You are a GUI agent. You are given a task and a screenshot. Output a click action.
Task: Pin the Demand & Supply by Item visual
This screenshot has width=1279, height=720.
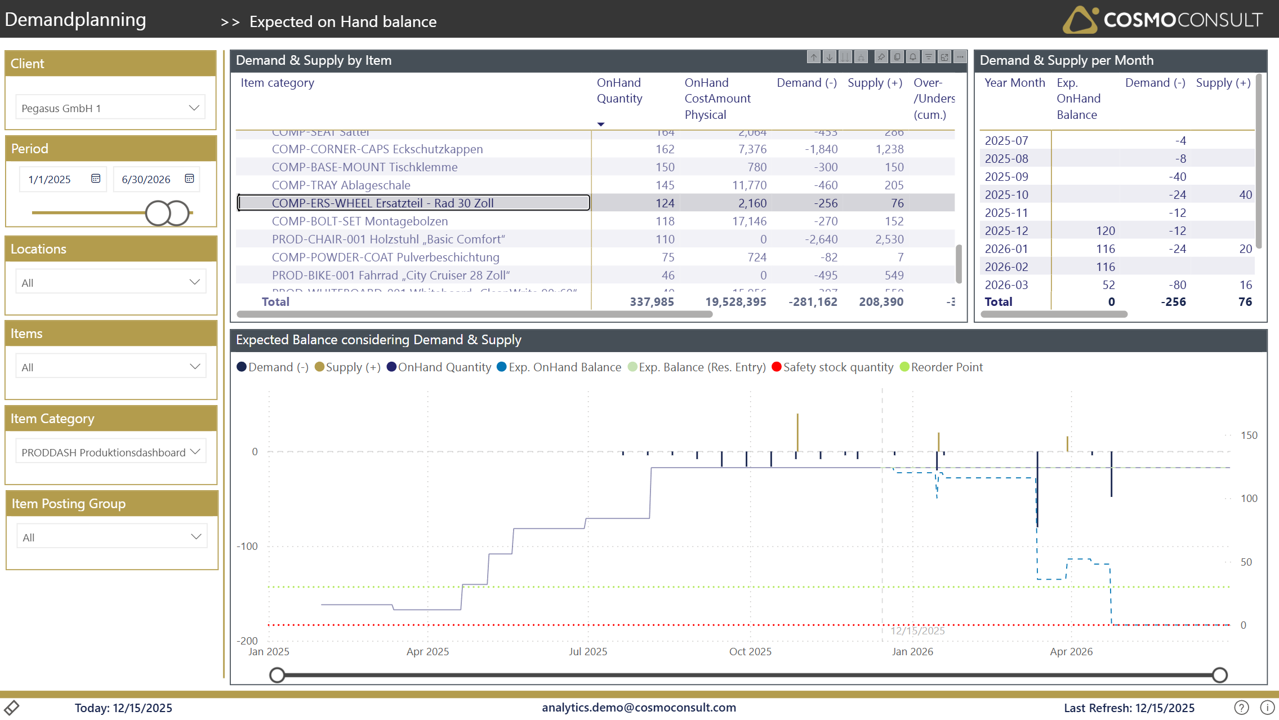coord(881,57)
